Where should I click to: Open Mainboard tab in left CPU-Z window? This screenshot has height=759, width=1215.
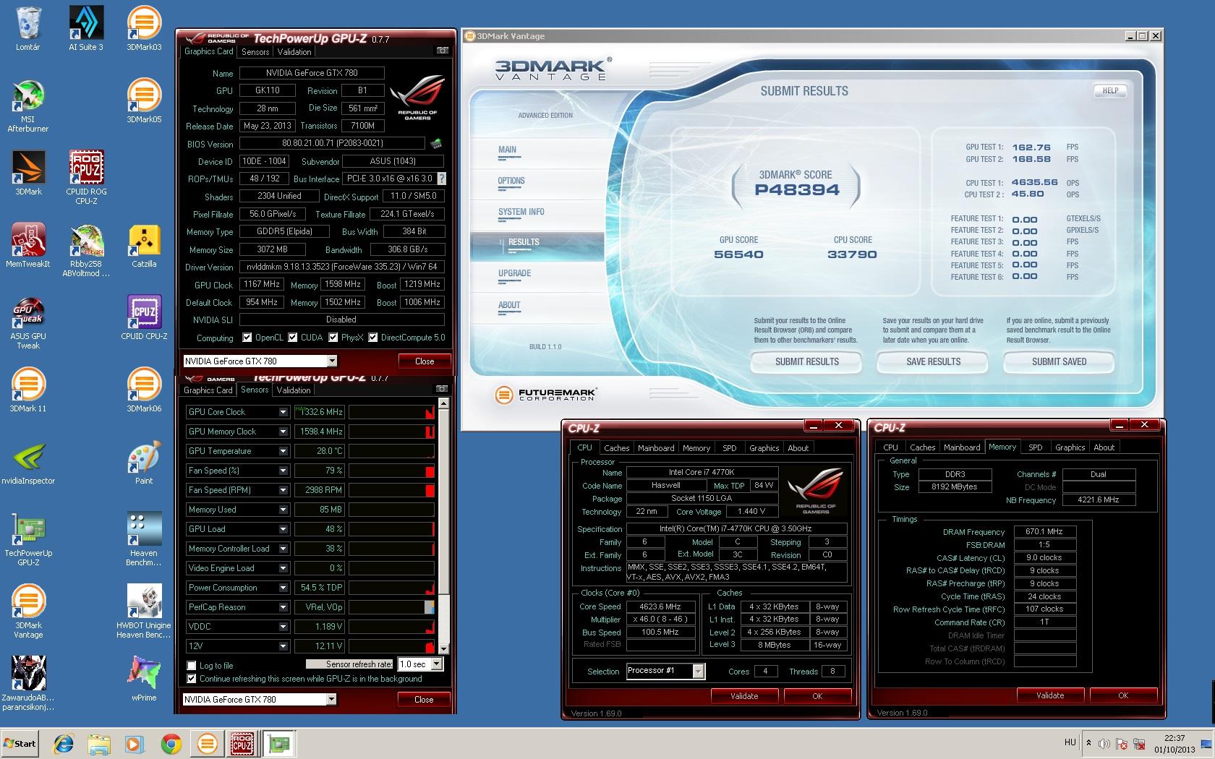click(x=656, y=448)
